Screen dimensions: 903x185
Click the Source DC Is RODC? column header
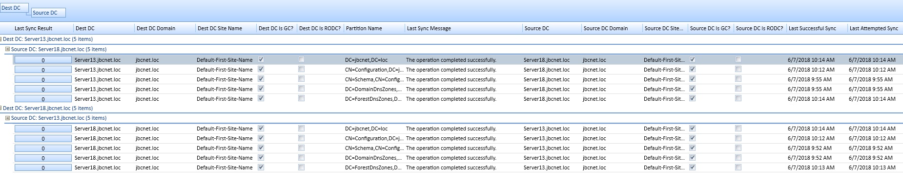pyautogui.click(x=759, y=28)
